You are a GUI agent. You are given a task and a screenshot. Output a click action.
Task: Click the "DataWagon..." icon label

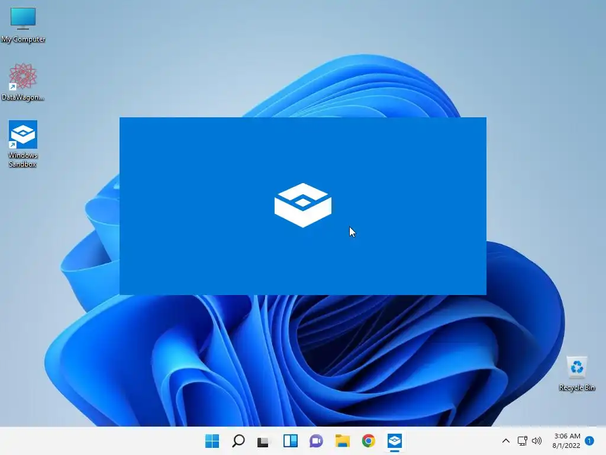point(23,97)
